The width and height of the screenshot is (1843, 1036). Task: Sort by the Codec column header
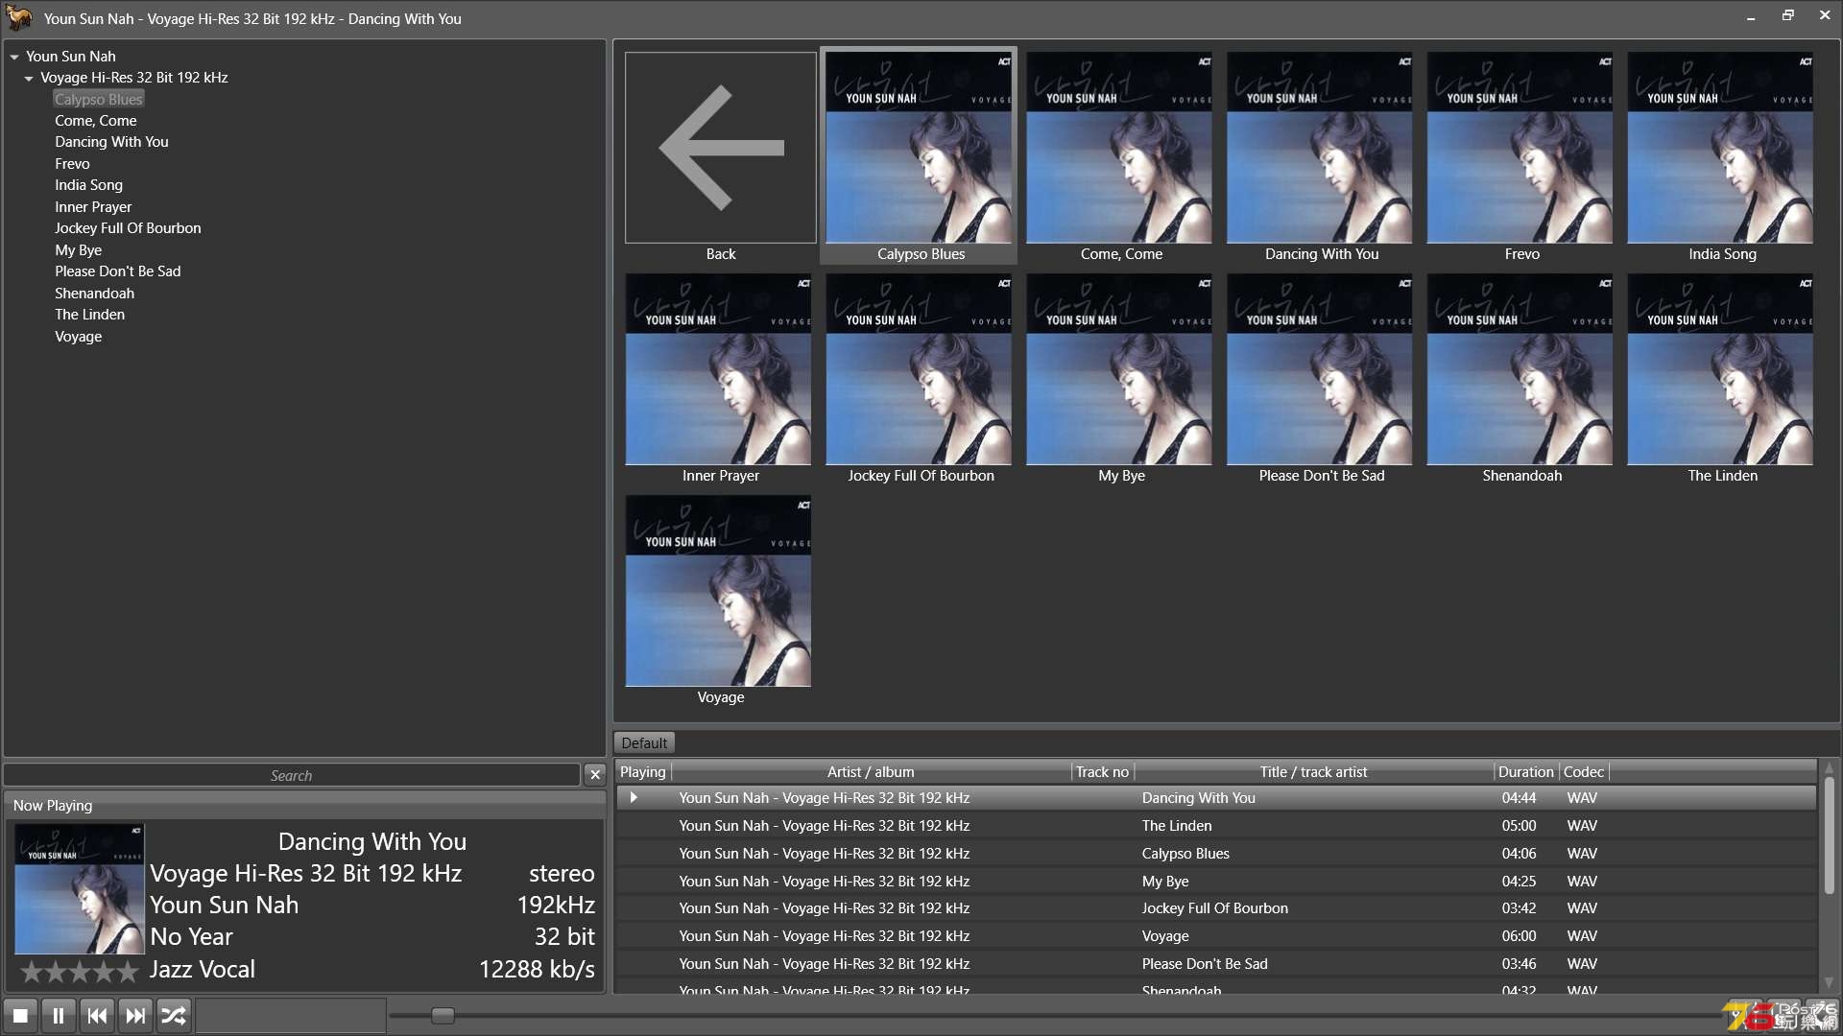click(x=1584, y=771)
